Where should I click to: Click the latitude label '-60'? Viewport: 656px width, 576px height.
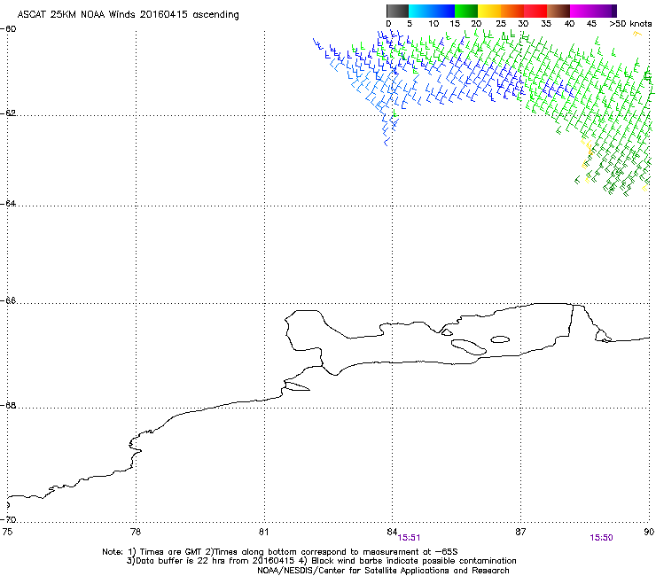click(8, 29)
